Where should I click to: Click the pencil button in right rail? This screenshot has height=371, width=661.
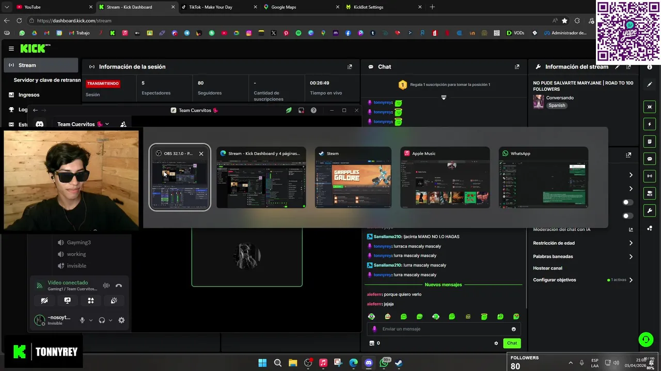[650, 84]
